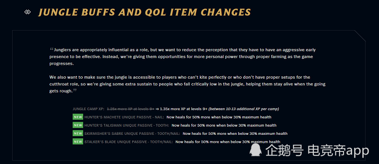Click the paragraph starting 'Junglers are appropriately influential'
379x164 pixels.
pyautogui.click(x=183, y=57)
